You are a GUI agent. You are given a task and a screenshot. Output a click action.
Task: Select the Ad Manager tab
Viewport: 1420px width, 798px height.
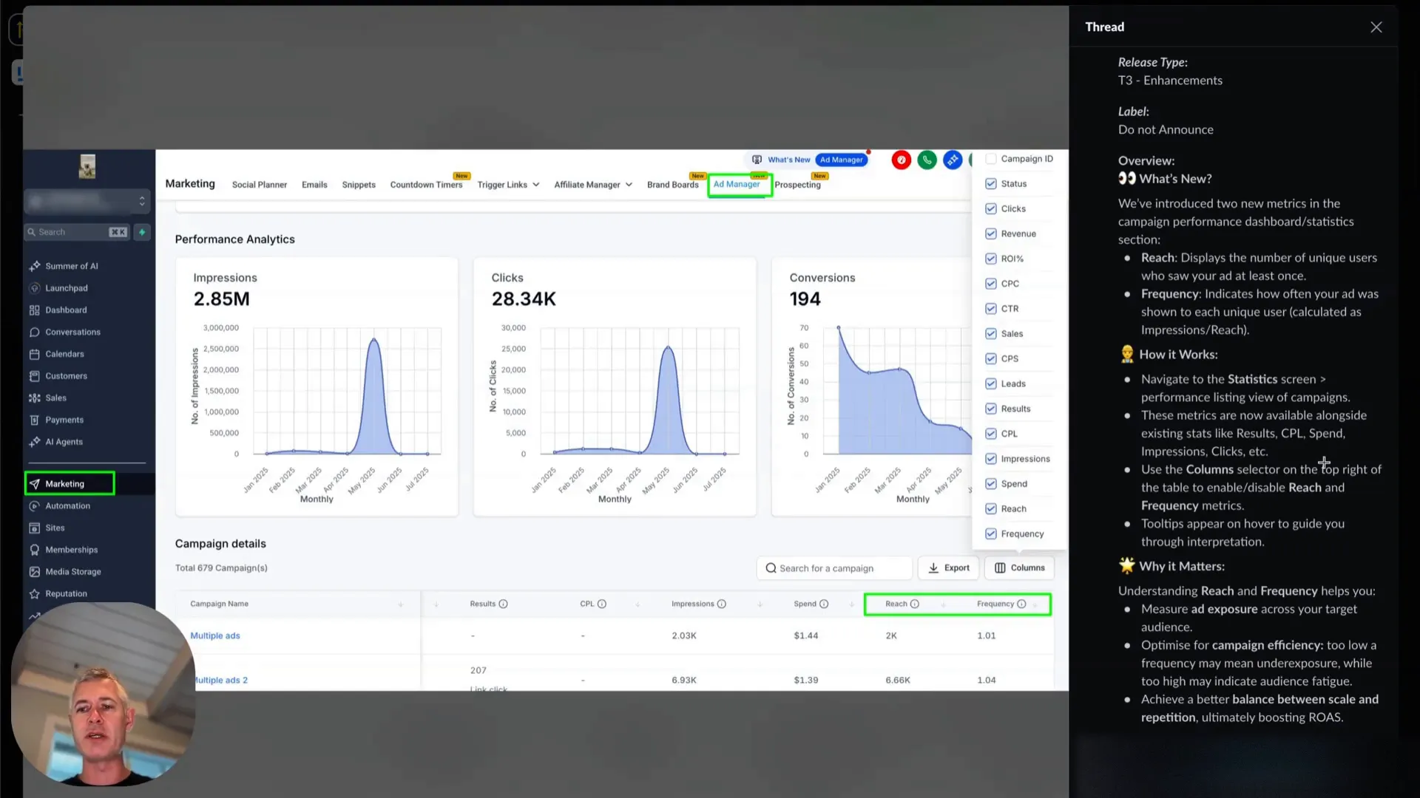click(737, 185)
